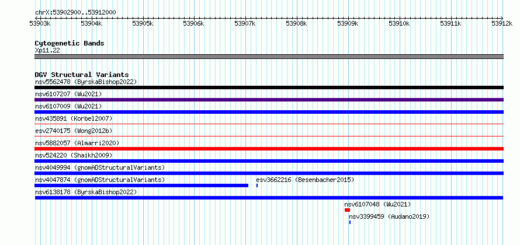Image resolution: width=520 pixels, height=245 pixels.
Task: Open the nsv435891 (Korbel2007) label
Action: (74, 118)
